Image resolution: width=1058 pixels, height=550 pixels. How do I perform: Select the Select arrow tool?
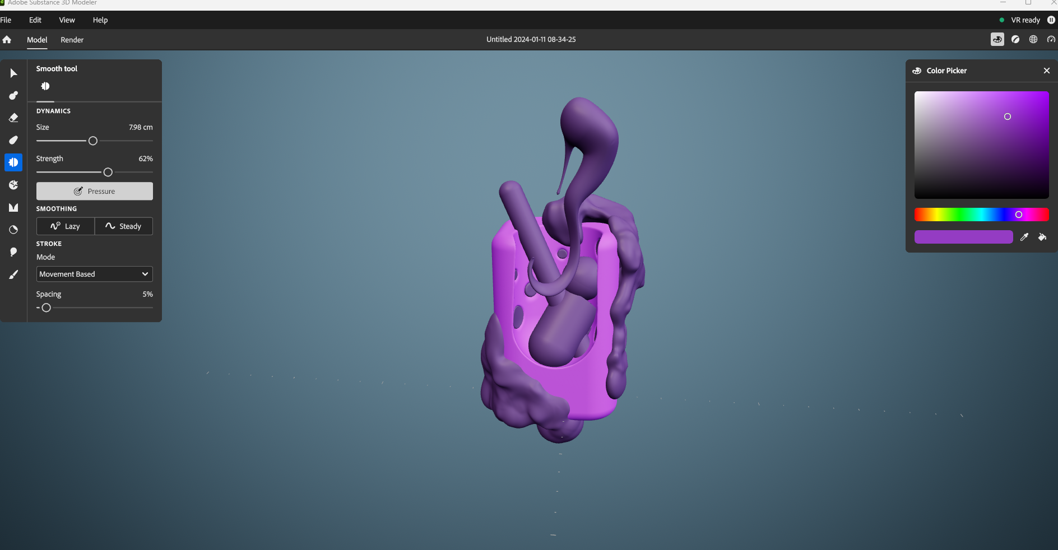coord(13,73)
